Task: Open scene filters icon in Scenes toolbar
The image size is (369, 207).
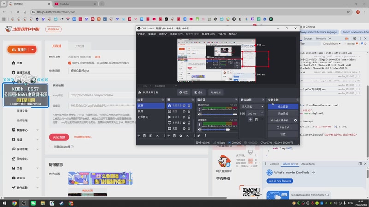Action: point(151,136)
